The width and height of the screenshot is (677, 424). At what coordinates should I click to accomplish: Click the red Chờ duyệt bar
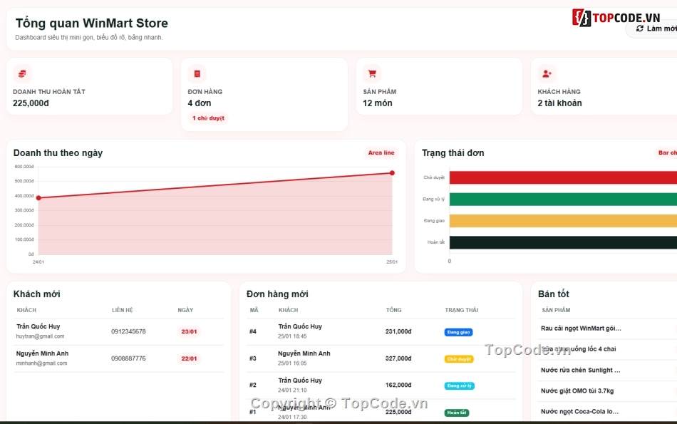pyautogui.click(x=563, y=177)
